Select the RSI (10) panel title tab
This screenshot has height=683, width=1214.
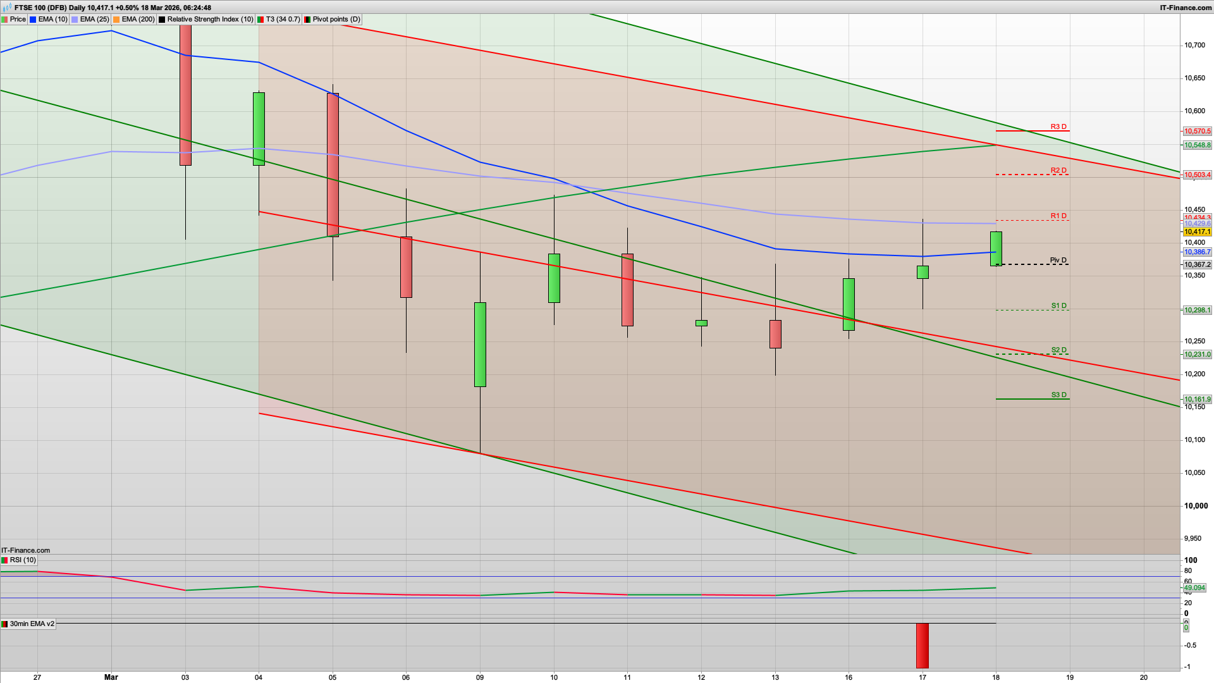[x=23, y=560]
